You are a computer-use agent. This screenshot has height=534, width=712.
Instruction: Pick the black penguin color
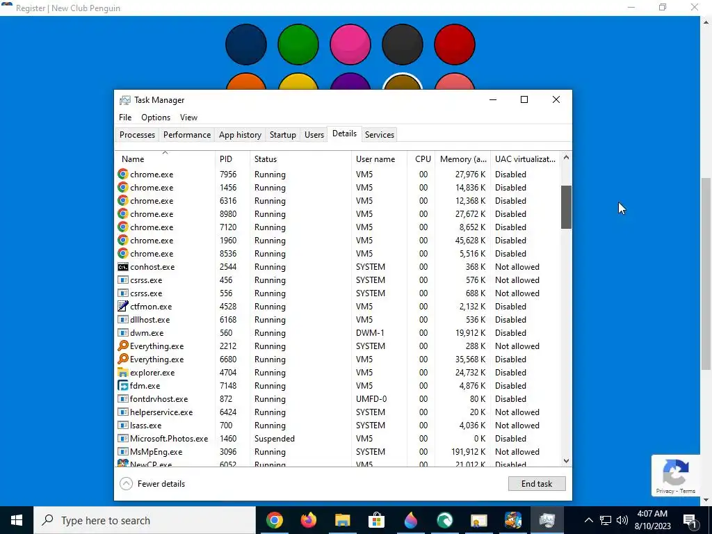tap(403, 44)
